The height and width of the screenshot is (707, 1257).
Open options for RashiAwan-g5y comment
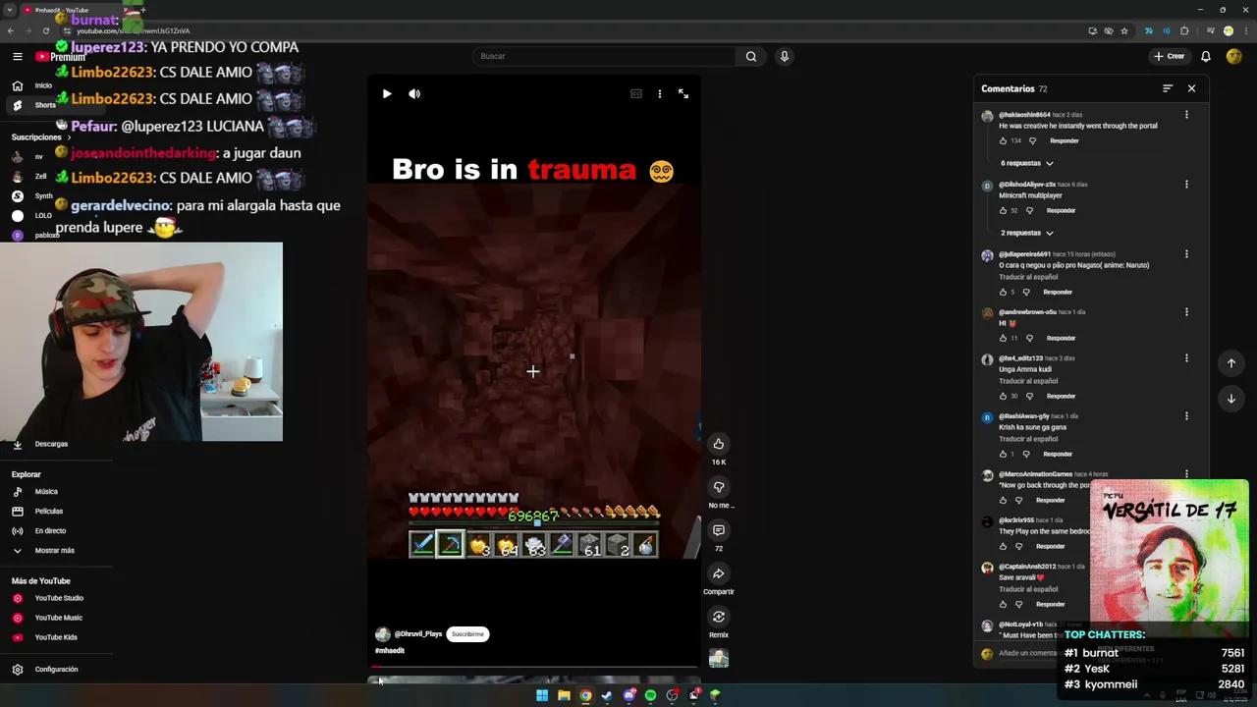point(1186,416)
